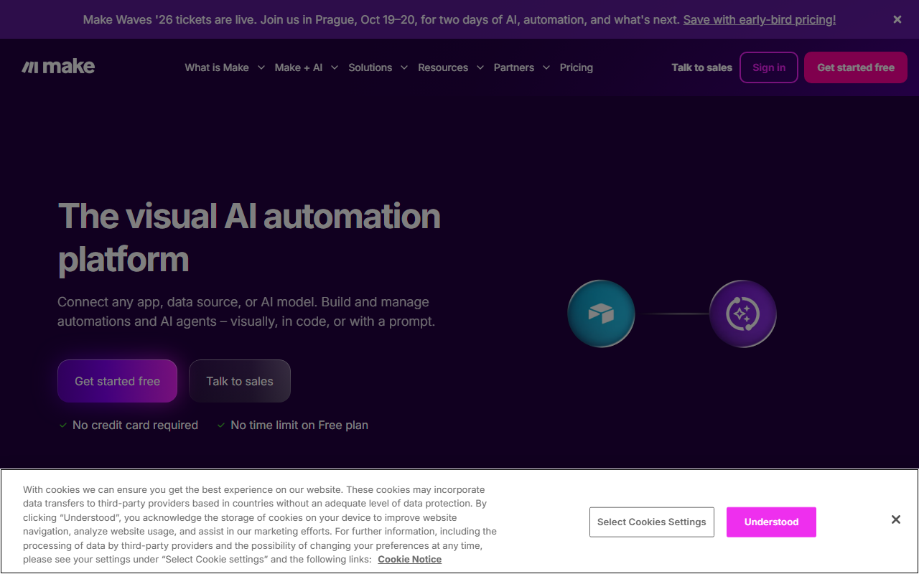
Task: Open the Partners dropdown chevron
Action: pyautogui.click(x=546, y=67)
